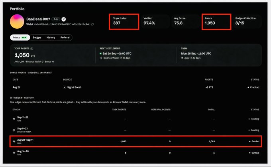Click the 'Axis 1,049 · Binance Wallet 0 · Bonus +1' breakdown
This screenshot has width=271, height=167.
34,62
